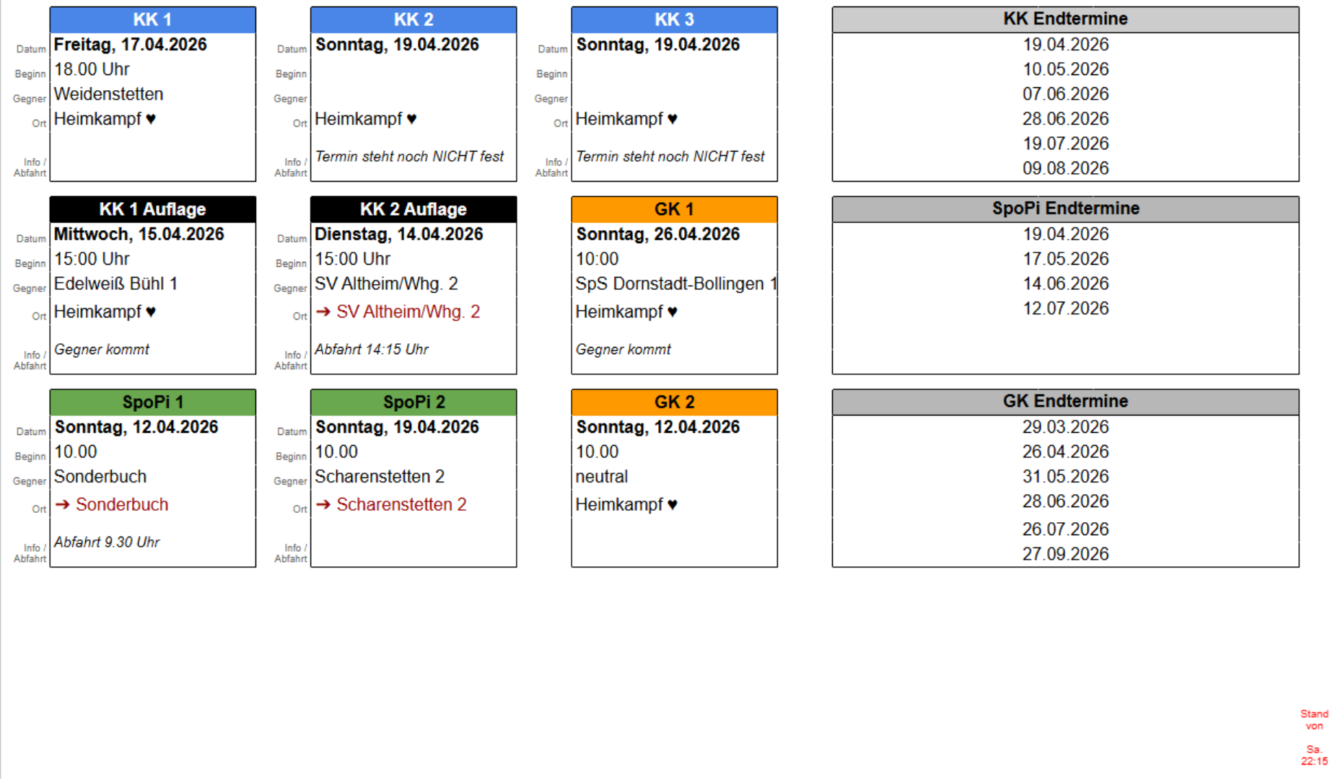Select date 17.05.2026 in SpoPi Endtermine
The height and width of the screenshot is (779, 1330).
[1065, 259]
